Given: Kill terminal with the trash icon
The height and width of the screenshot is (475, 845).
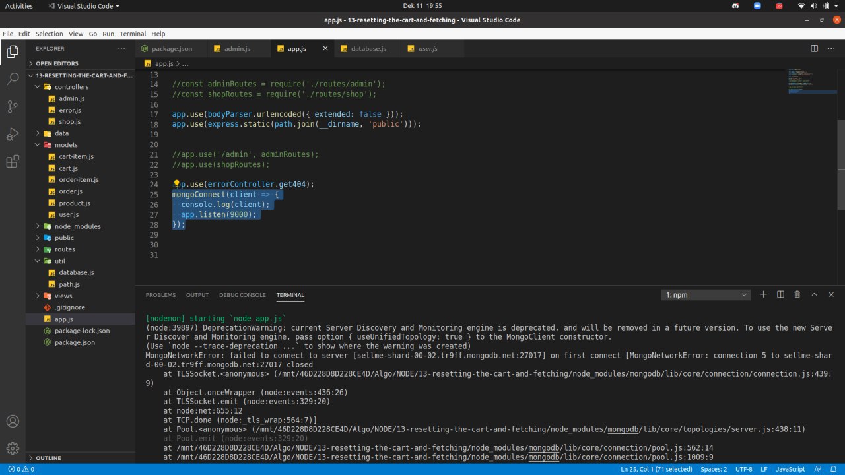Looking at the screenshot, I should (797, 295).
